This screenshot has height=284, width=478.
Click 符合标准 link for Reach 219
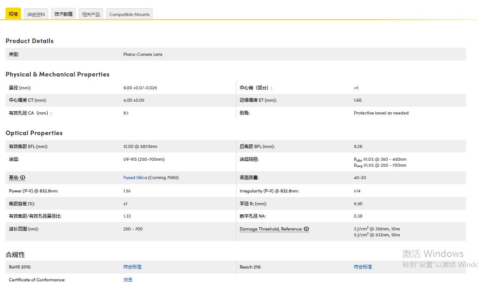tap(363, 267)
